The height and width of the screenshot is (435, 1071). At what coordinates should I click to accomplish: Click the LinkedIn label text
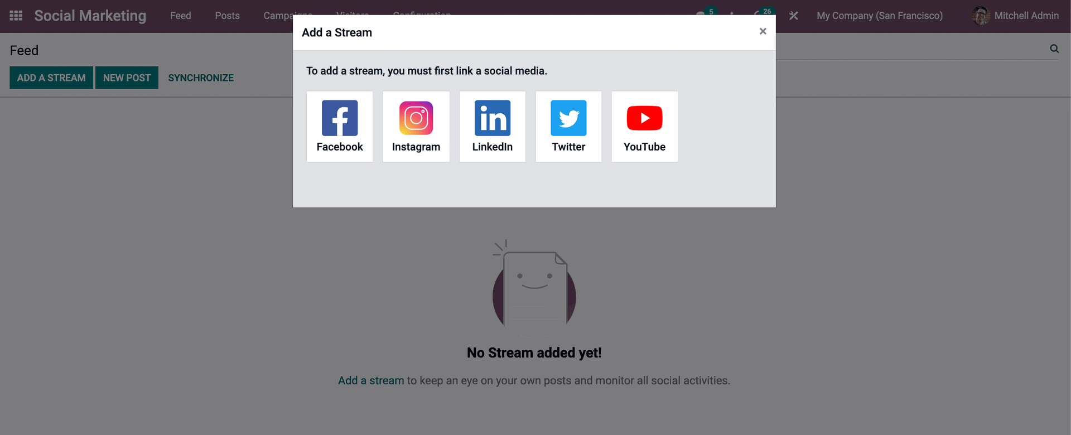click(x=493, y=147)
